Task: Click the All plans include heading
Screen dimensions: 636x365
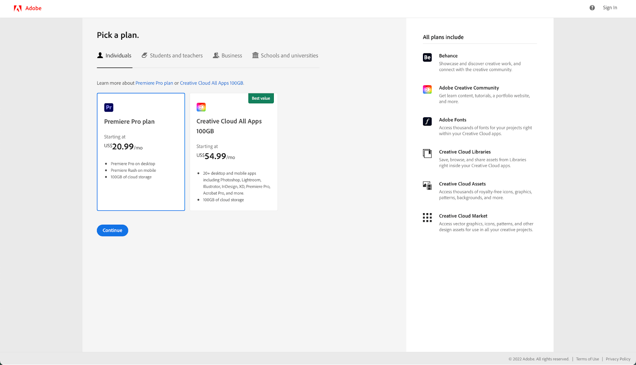Action: [x=443, y=37]
